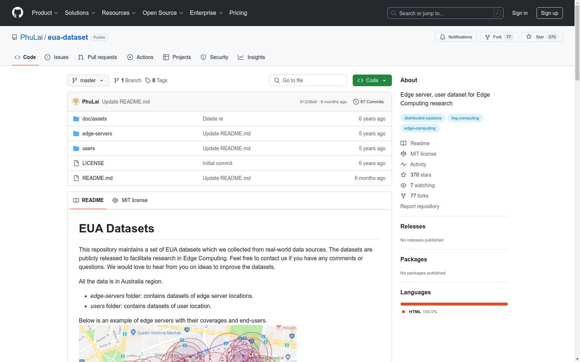
Task: Click the GitHub home logo
Action: pyautogui.click(x=17, y=13)
